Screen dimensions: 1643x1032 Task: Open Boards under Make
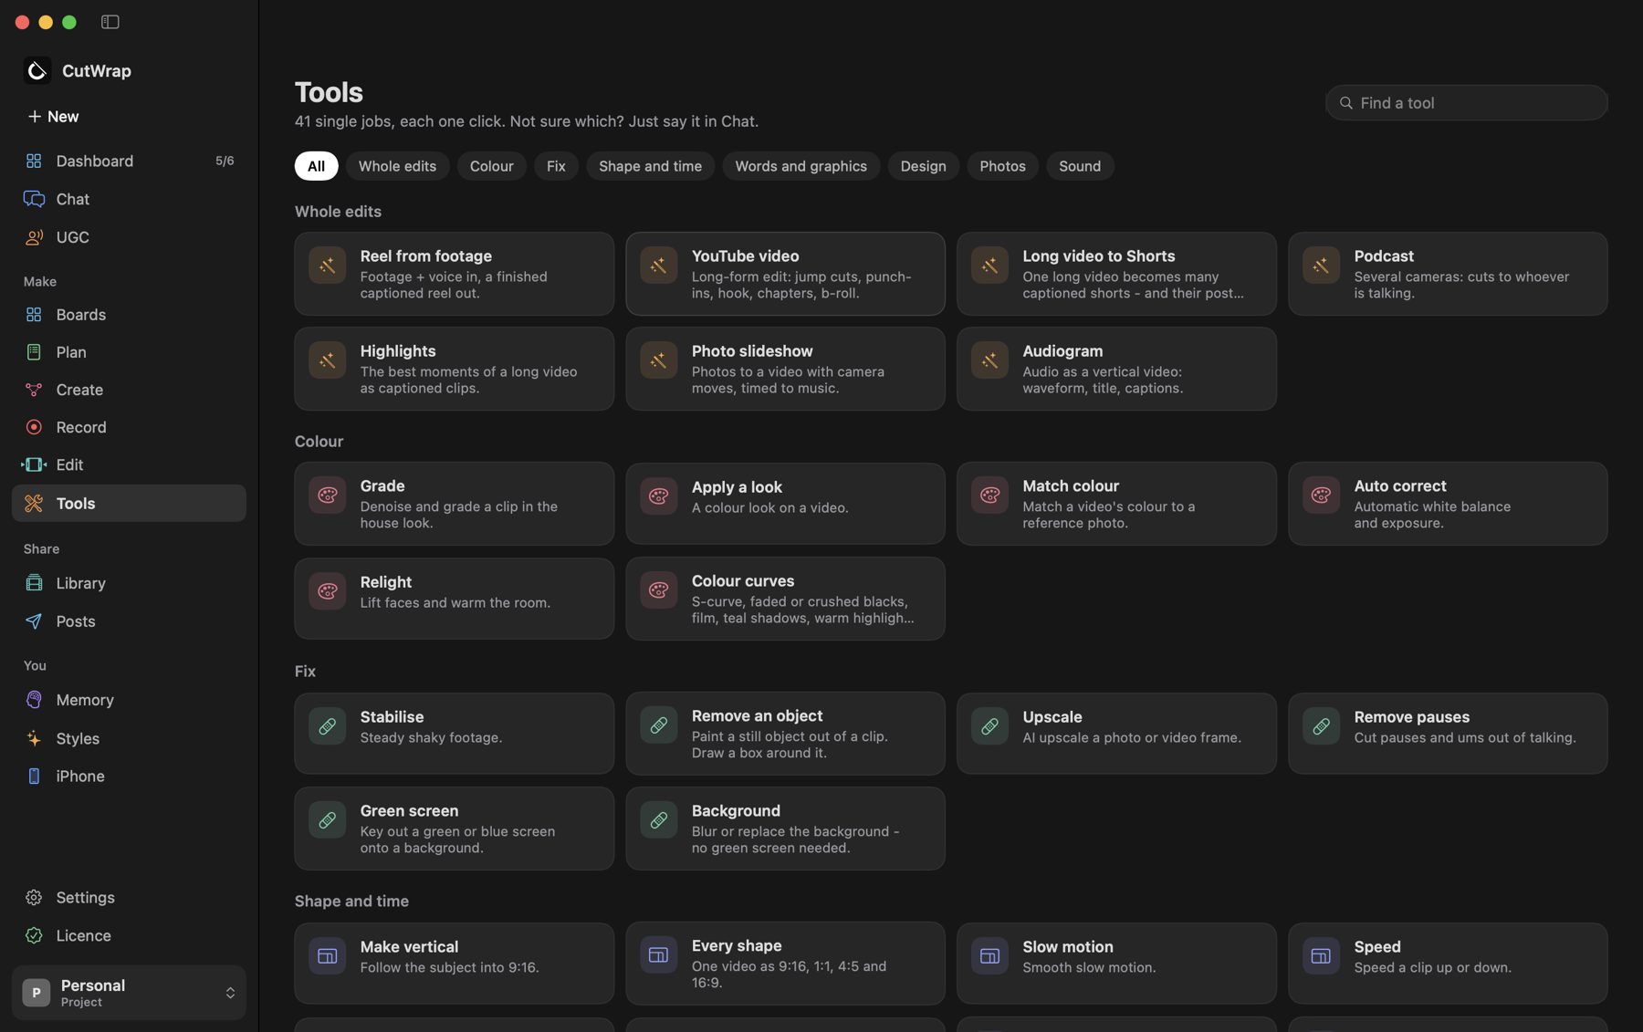[129, 315]
